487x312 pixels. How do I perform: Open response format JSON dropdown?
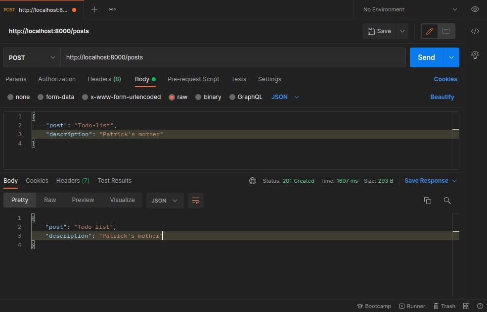165,201
